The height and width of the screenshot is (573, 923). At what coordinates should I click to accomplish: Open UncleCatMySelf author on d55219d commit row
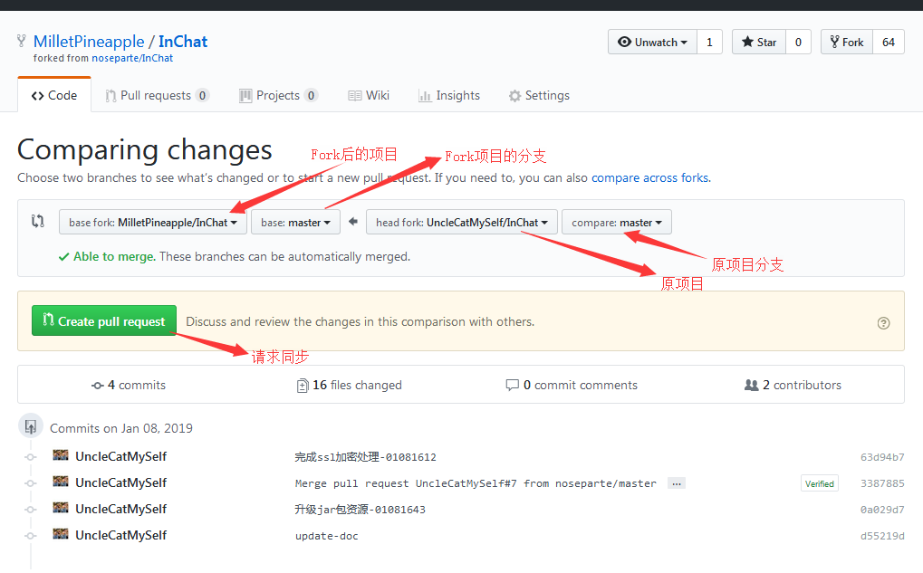(120, 535)
